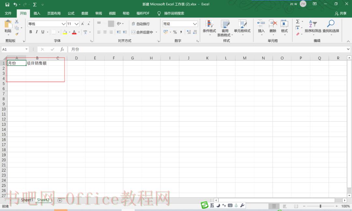Switch to the Sheet1 tab
Viewport: 352px width, 211px height.
coord(27,200)
